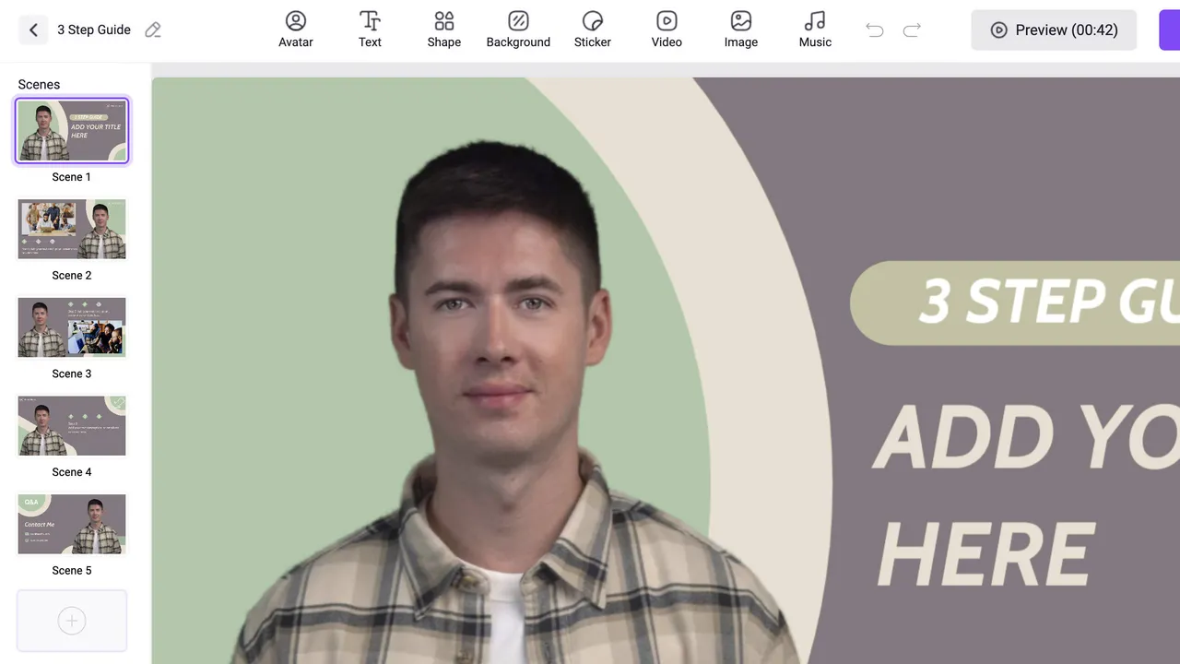
Task: Open the Music tool
Action: point(815,30)
